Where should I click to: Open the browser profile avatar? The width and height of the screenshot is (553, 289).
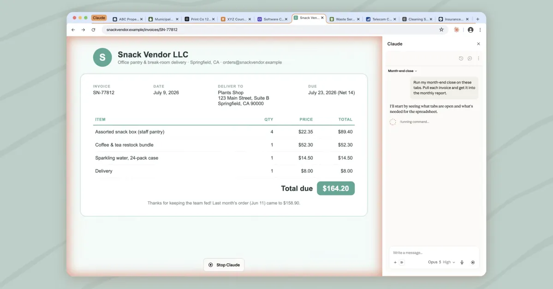pos(470,30)
